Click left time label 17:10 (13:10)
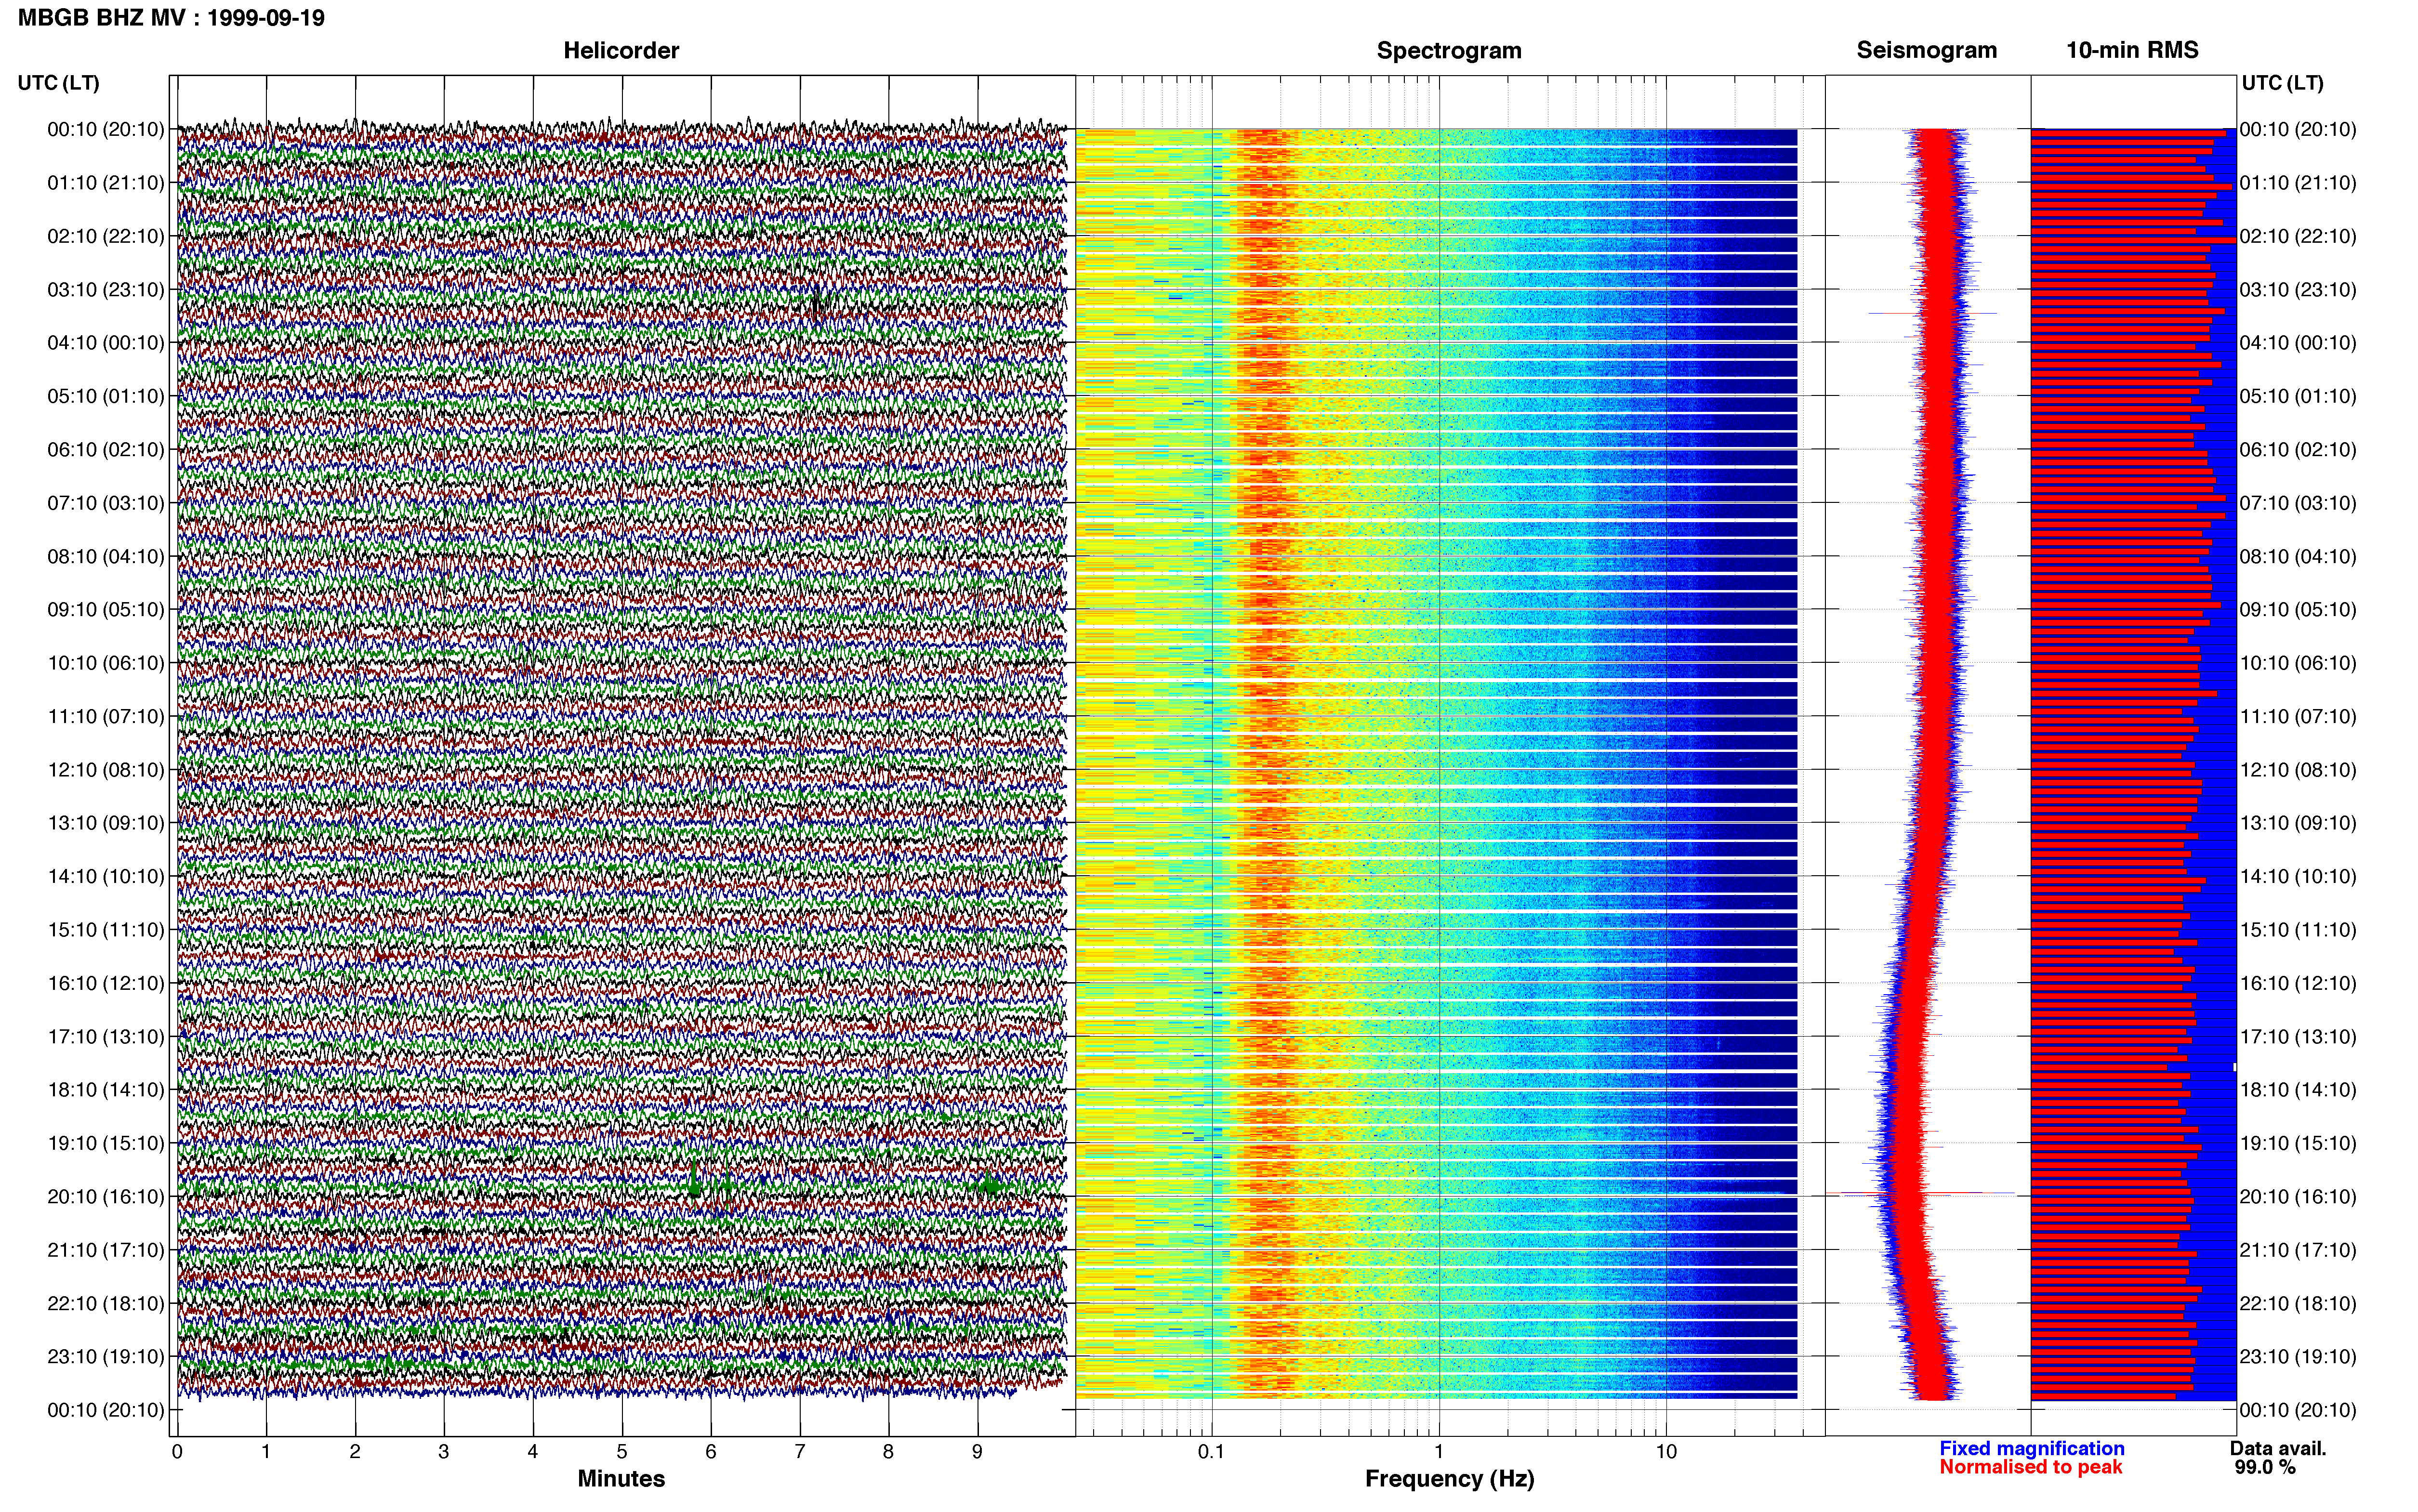Viewport: 2418px width, 1512px height. tap(106, 1036)
